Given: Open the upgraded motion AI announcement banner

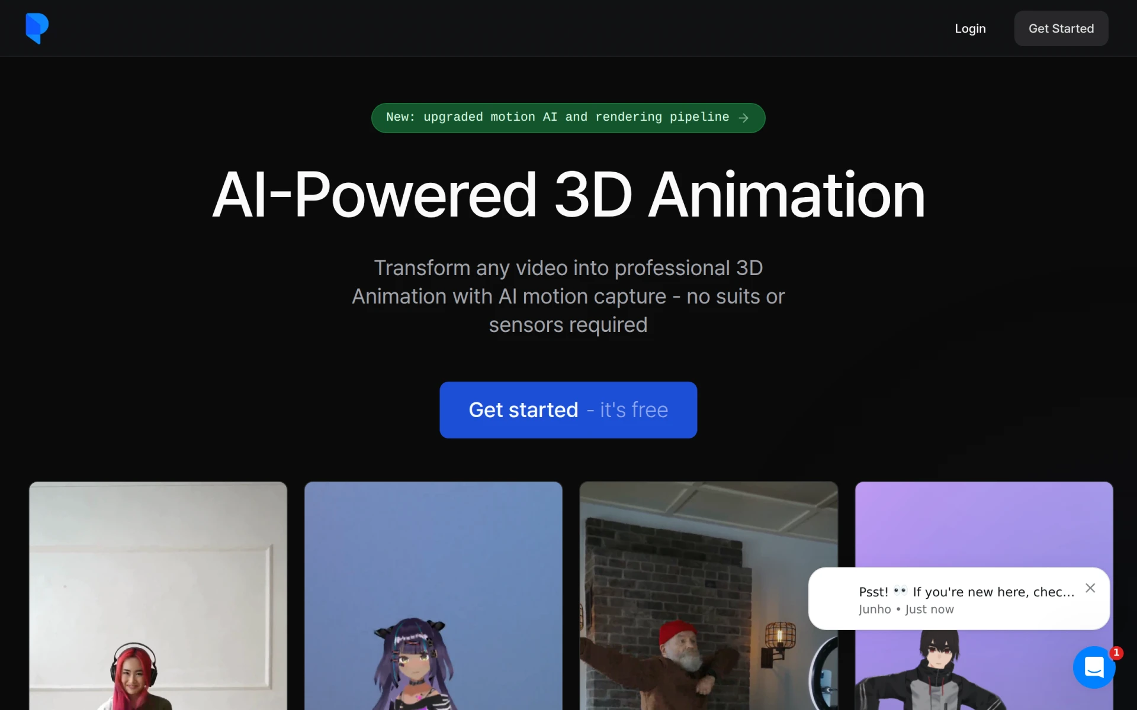Looking at the screenshot, I should (x=568, y=118).
